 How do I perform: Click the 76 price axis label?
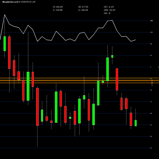pyautogui.click(x=151, y=90)
